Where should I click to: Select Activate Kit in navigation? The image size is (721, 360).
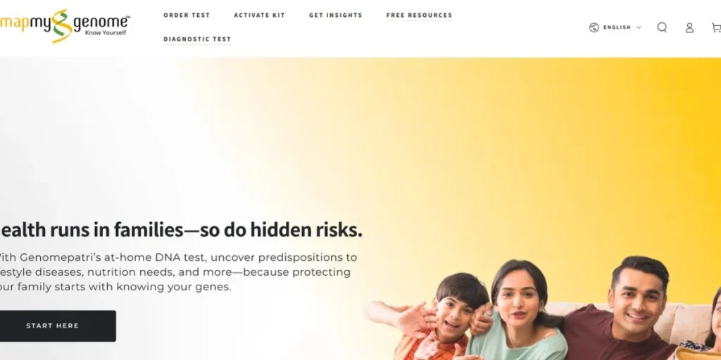[259, 15]
